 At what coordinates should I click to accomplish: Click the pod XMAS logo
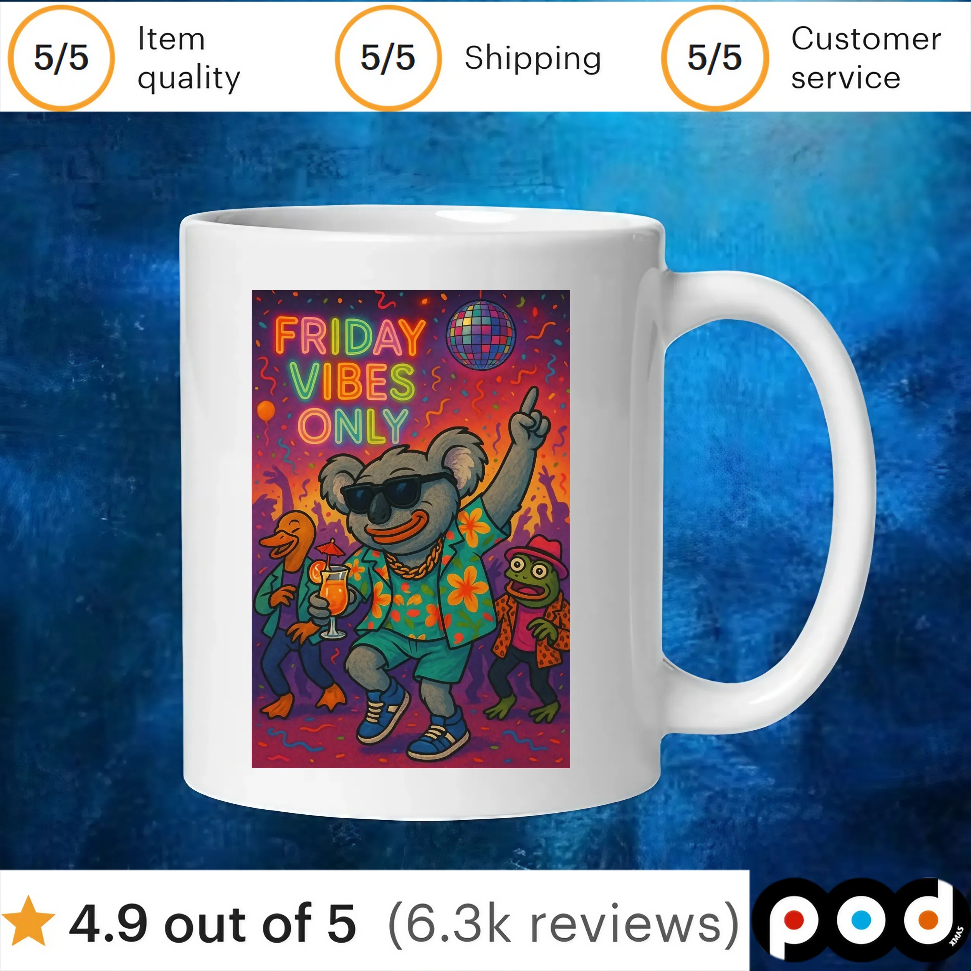point(860,920)
